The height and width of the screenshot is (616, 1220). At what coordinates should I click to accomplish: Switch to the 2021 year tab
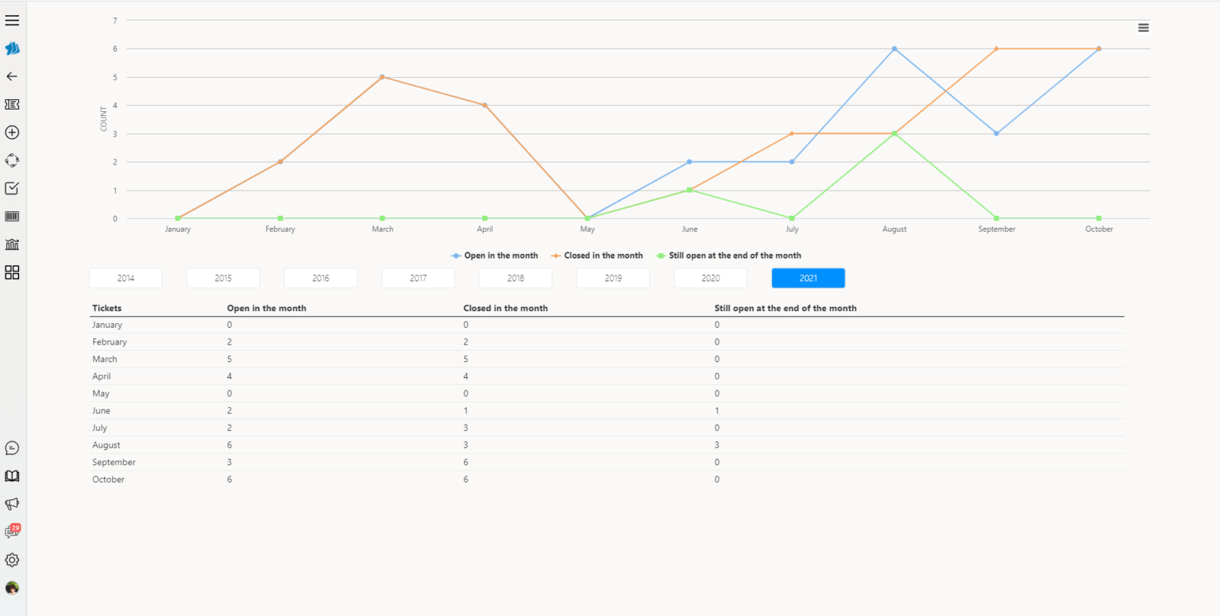[x=808, y=278]
